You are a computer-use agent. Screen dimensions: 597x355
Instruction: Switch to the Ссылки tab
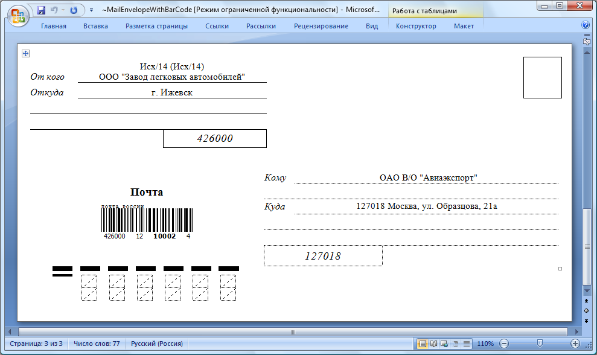tap(217, 26)
